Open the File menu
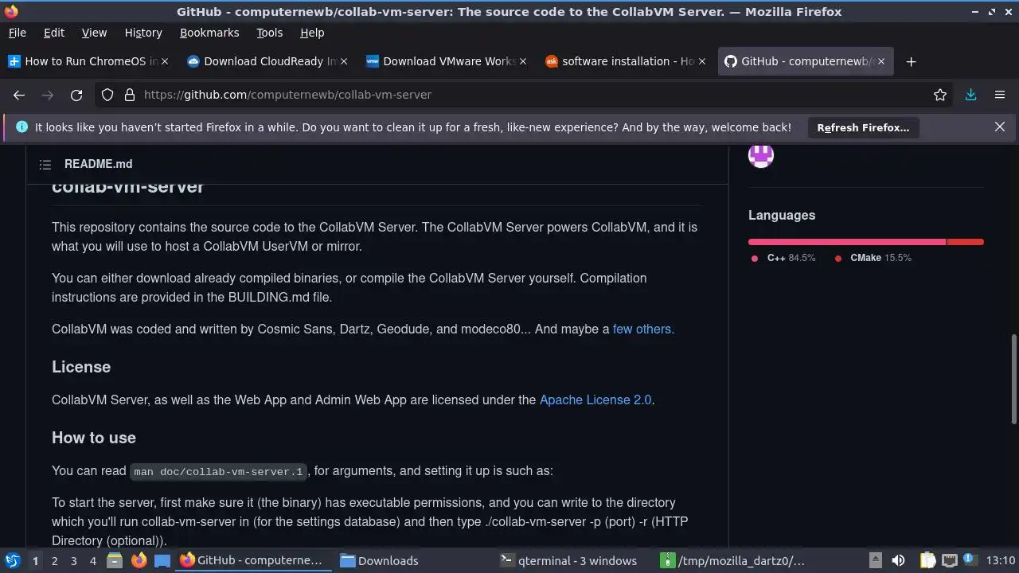Viewport: 1019px width, 573px height. click(17, 33)
